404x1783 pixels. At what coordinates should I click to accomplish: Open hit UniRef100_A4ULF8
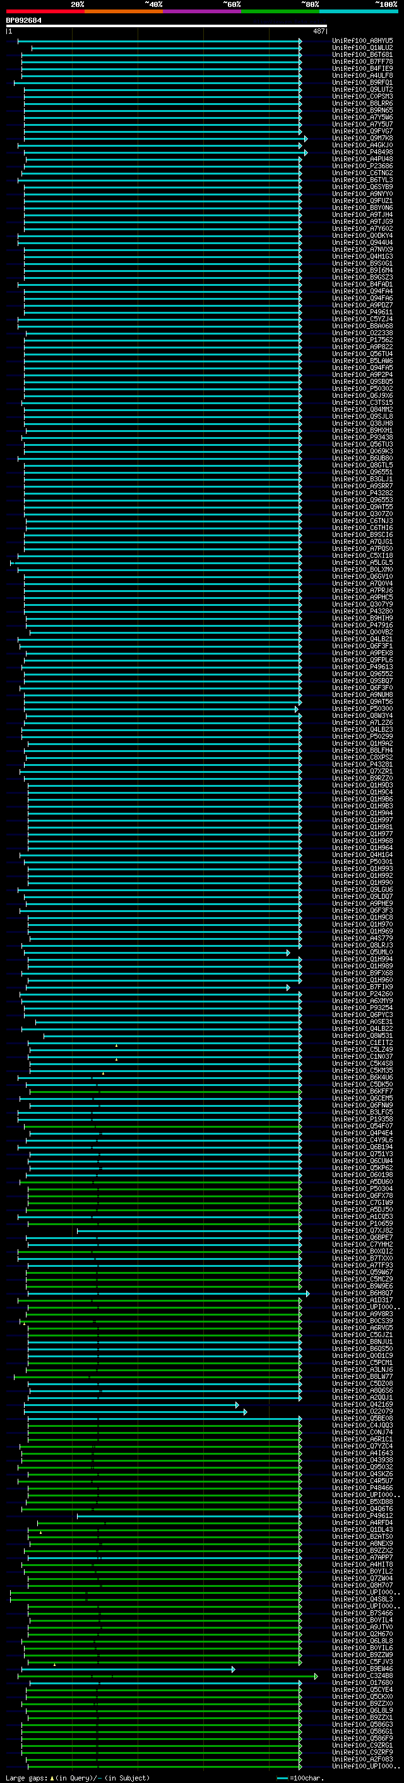(x=362, y=75)
